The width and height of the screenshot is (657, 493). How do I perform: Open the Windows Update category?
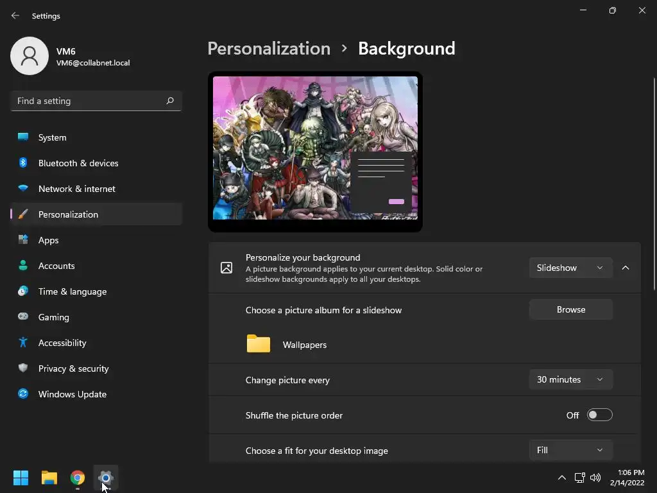pyautogui.click(x=96, y=394)
